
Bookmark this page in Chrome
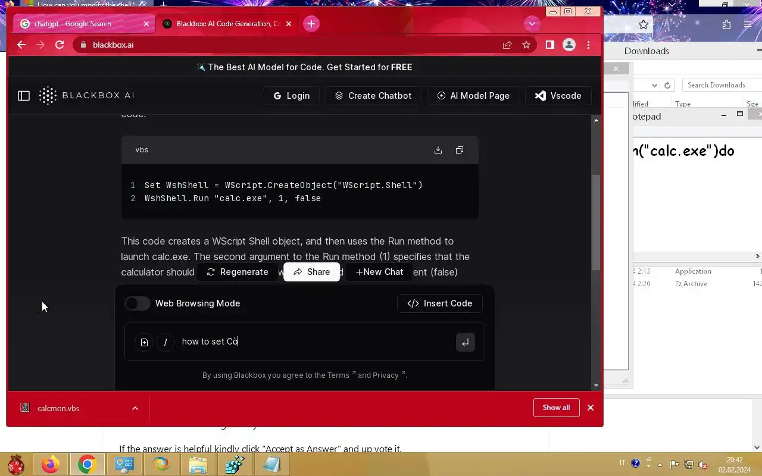pos(526,45)
